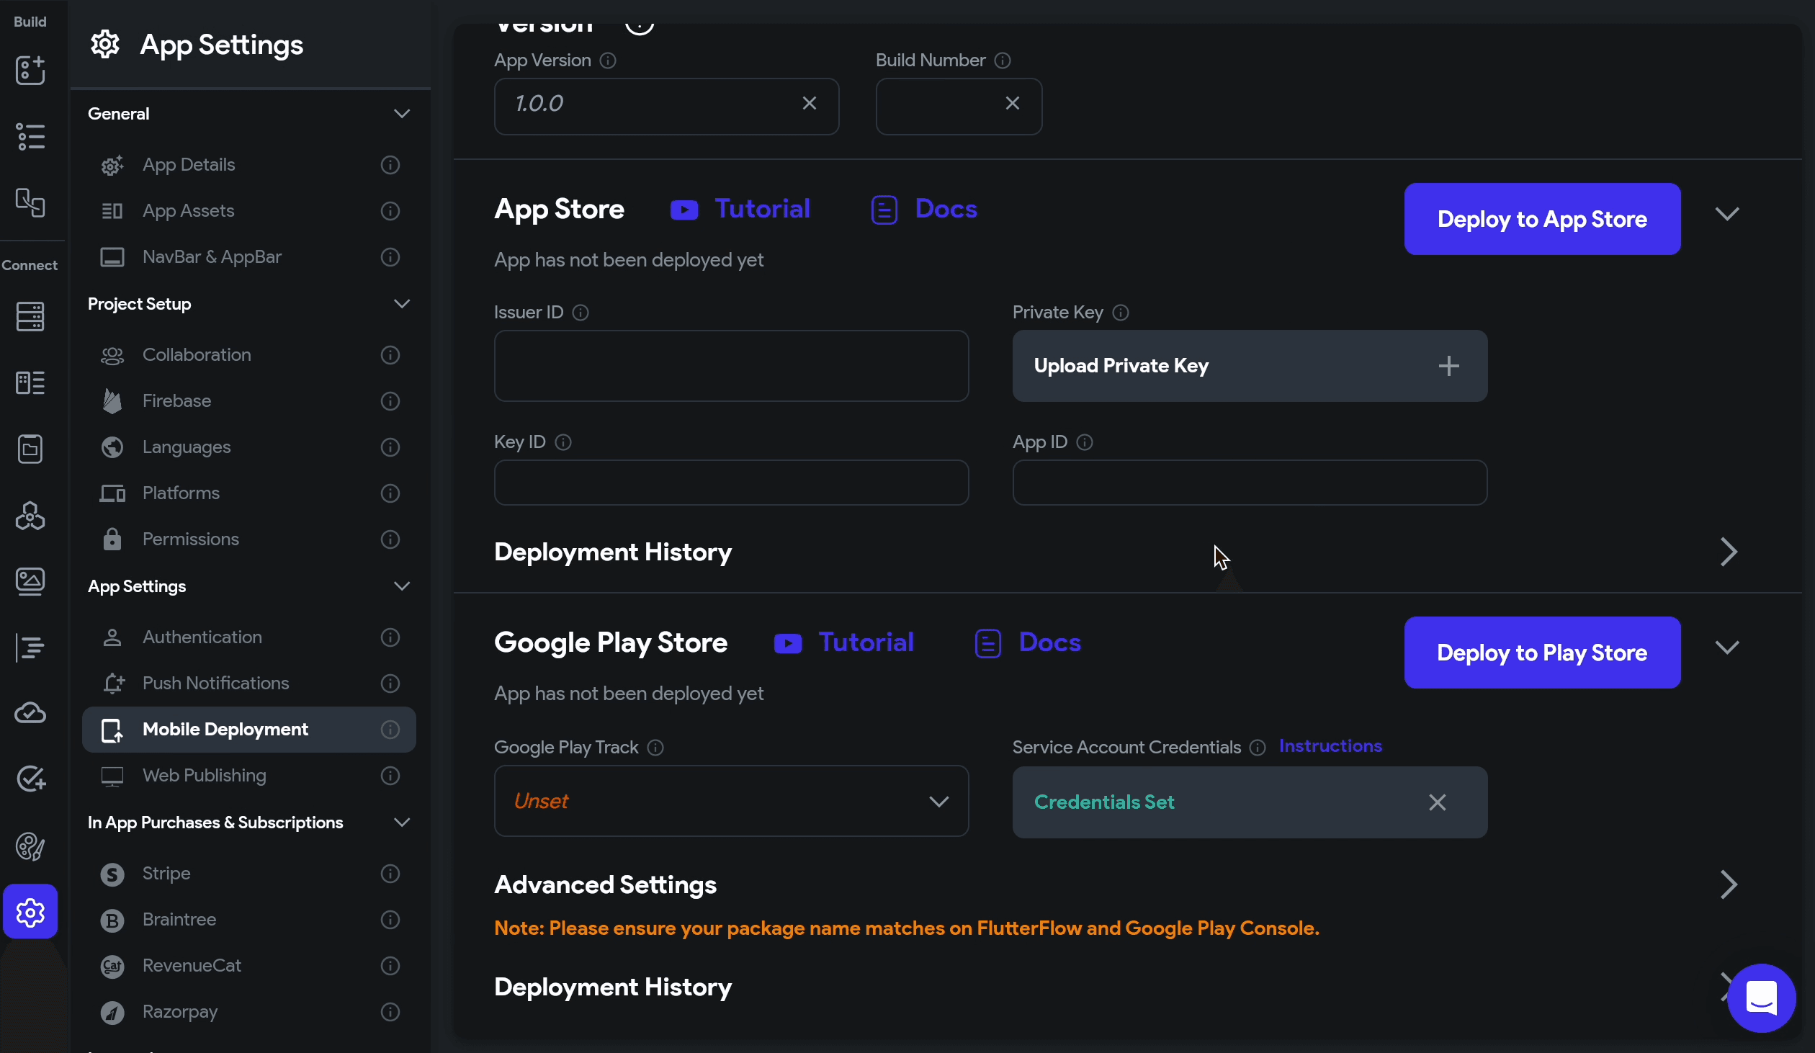The height and width of the screenshot is (1053, 1815).
Task: Select the Cloud Functions sidebar icon
Action: (x=30, y=713)
